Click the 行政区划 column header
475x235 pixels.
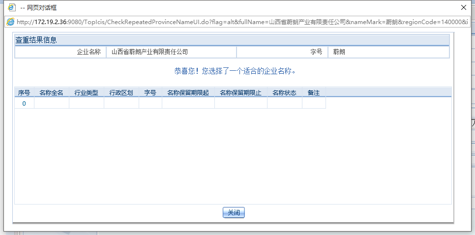click(x=121, y=92)
